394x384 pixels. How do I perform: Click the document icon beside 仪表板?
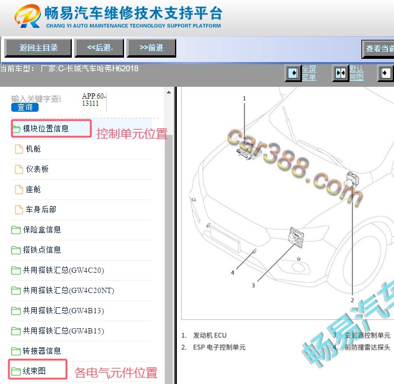pyautogui.click(x=19, y=169)
